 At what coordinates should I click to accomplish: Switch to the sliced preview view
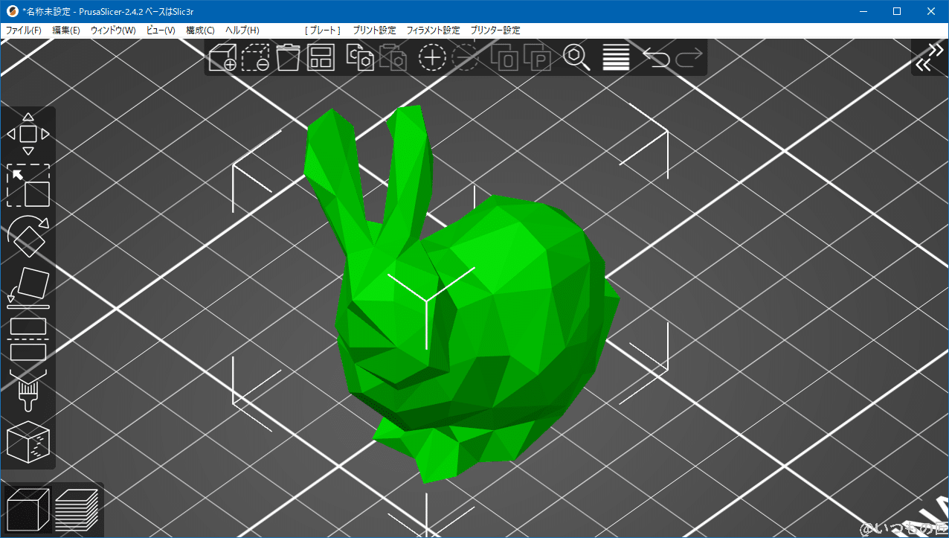tap(77, 509)
